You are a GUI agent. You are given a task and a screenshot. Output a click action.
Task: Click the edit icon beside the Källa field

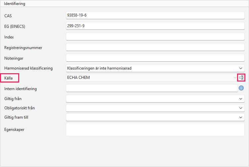(241, 78)
